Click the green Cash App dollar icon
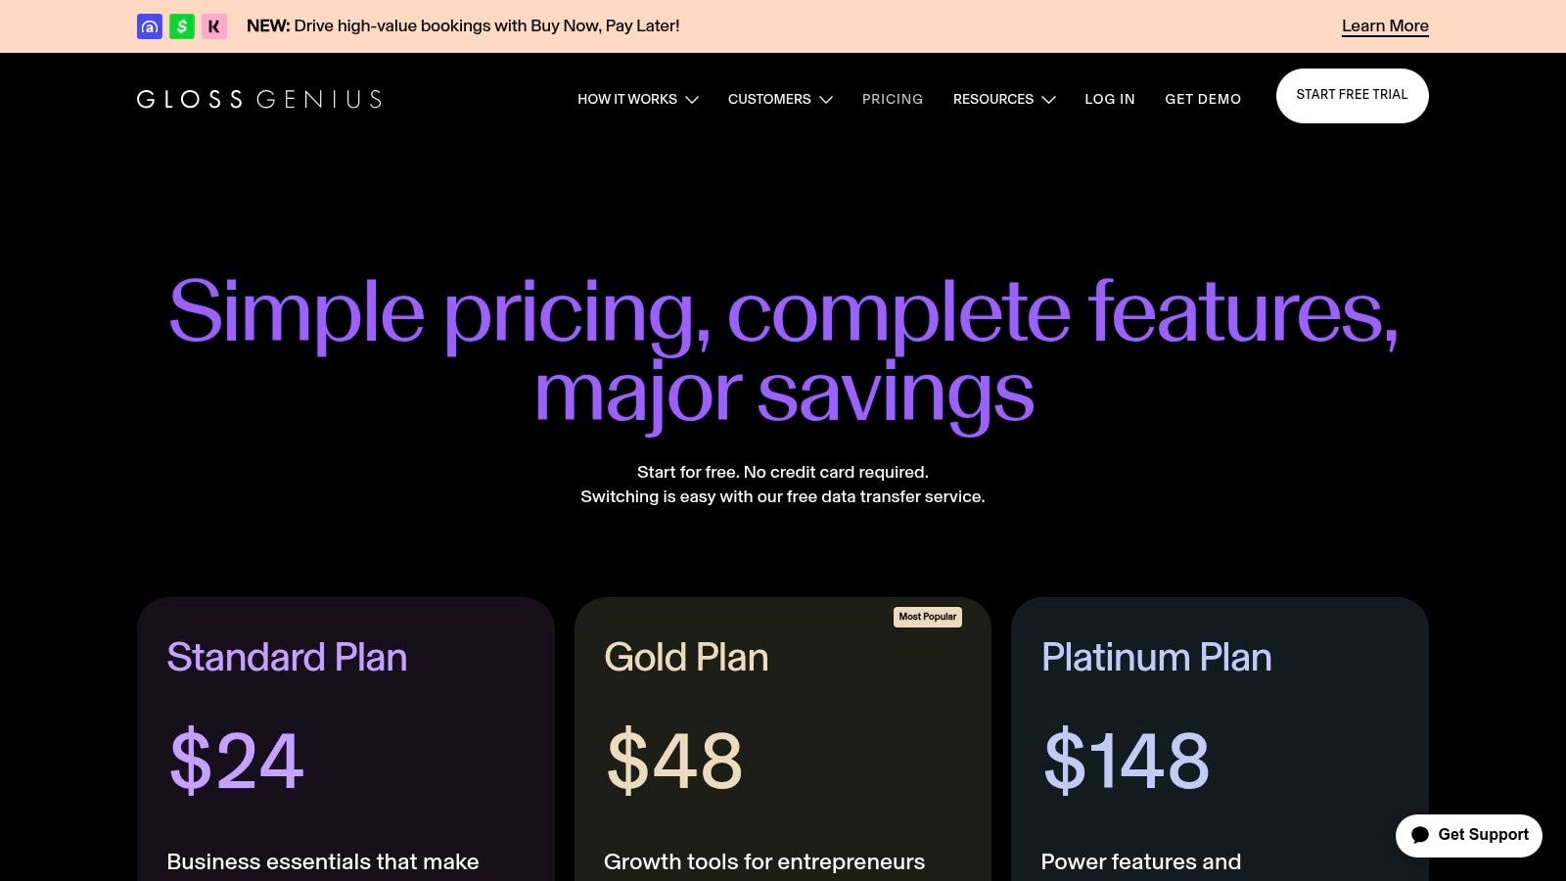This screenshot has width=1566, height=881. tap(182, 26)
